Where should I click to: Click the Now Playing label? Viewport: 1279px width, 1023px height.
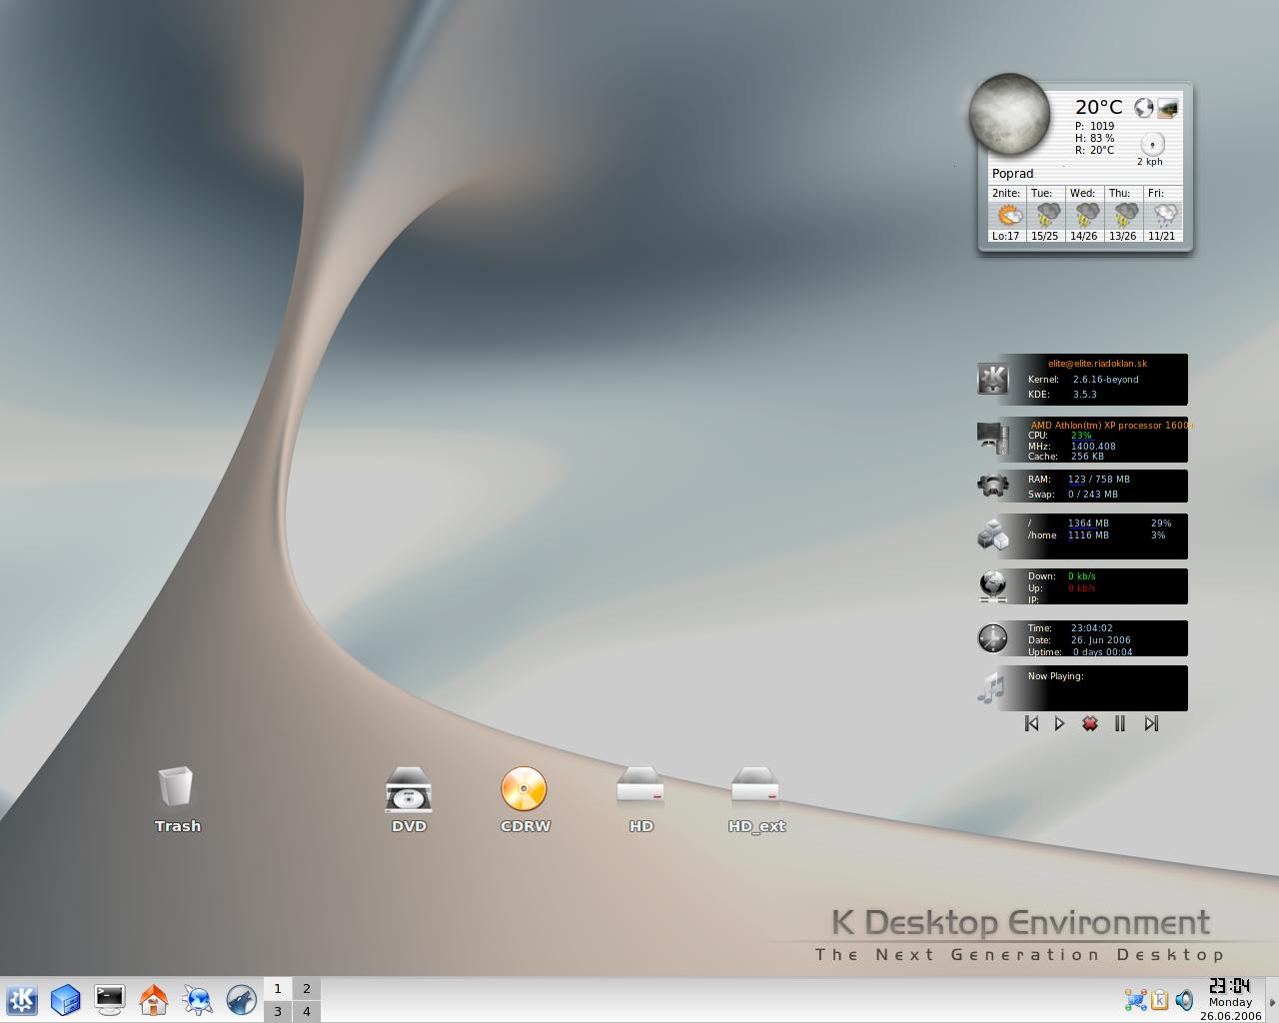click(x=1055, y=676)
